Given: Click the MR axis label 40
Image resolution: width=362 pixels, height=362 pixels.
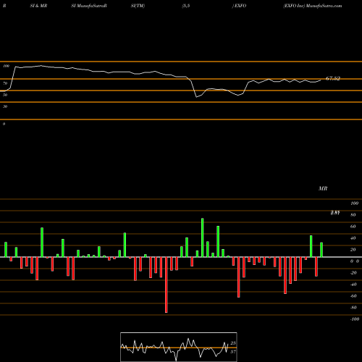Looking at the screenshot, I should coord(353,238).
